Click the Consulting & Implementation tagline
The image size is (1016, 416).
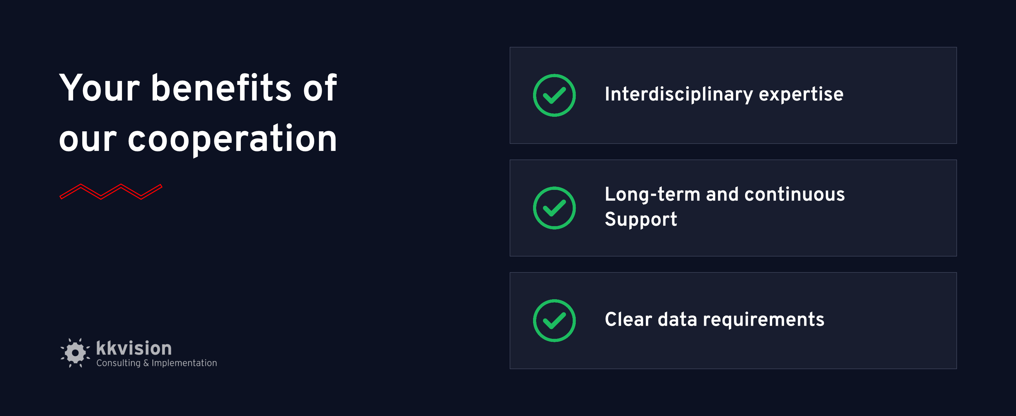coord(156,363)
